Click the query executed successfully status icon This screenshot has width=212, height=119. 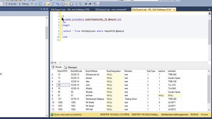[52, 115]
